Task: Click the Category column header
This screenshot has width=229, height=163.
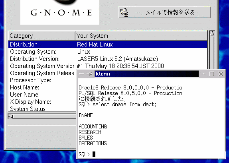Action: tap(41, 36)
